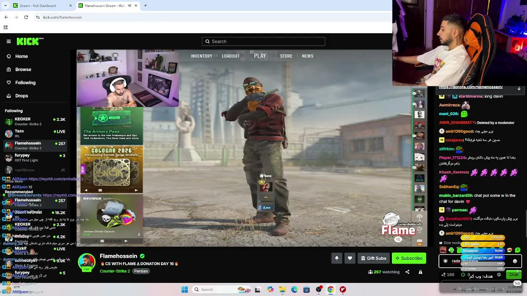
Task: Open File Explorer from the taskbar
Action: (x=282, y=289)
